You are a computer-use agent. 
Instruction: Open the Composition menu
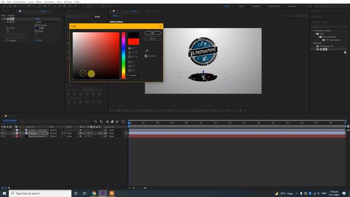20,2
